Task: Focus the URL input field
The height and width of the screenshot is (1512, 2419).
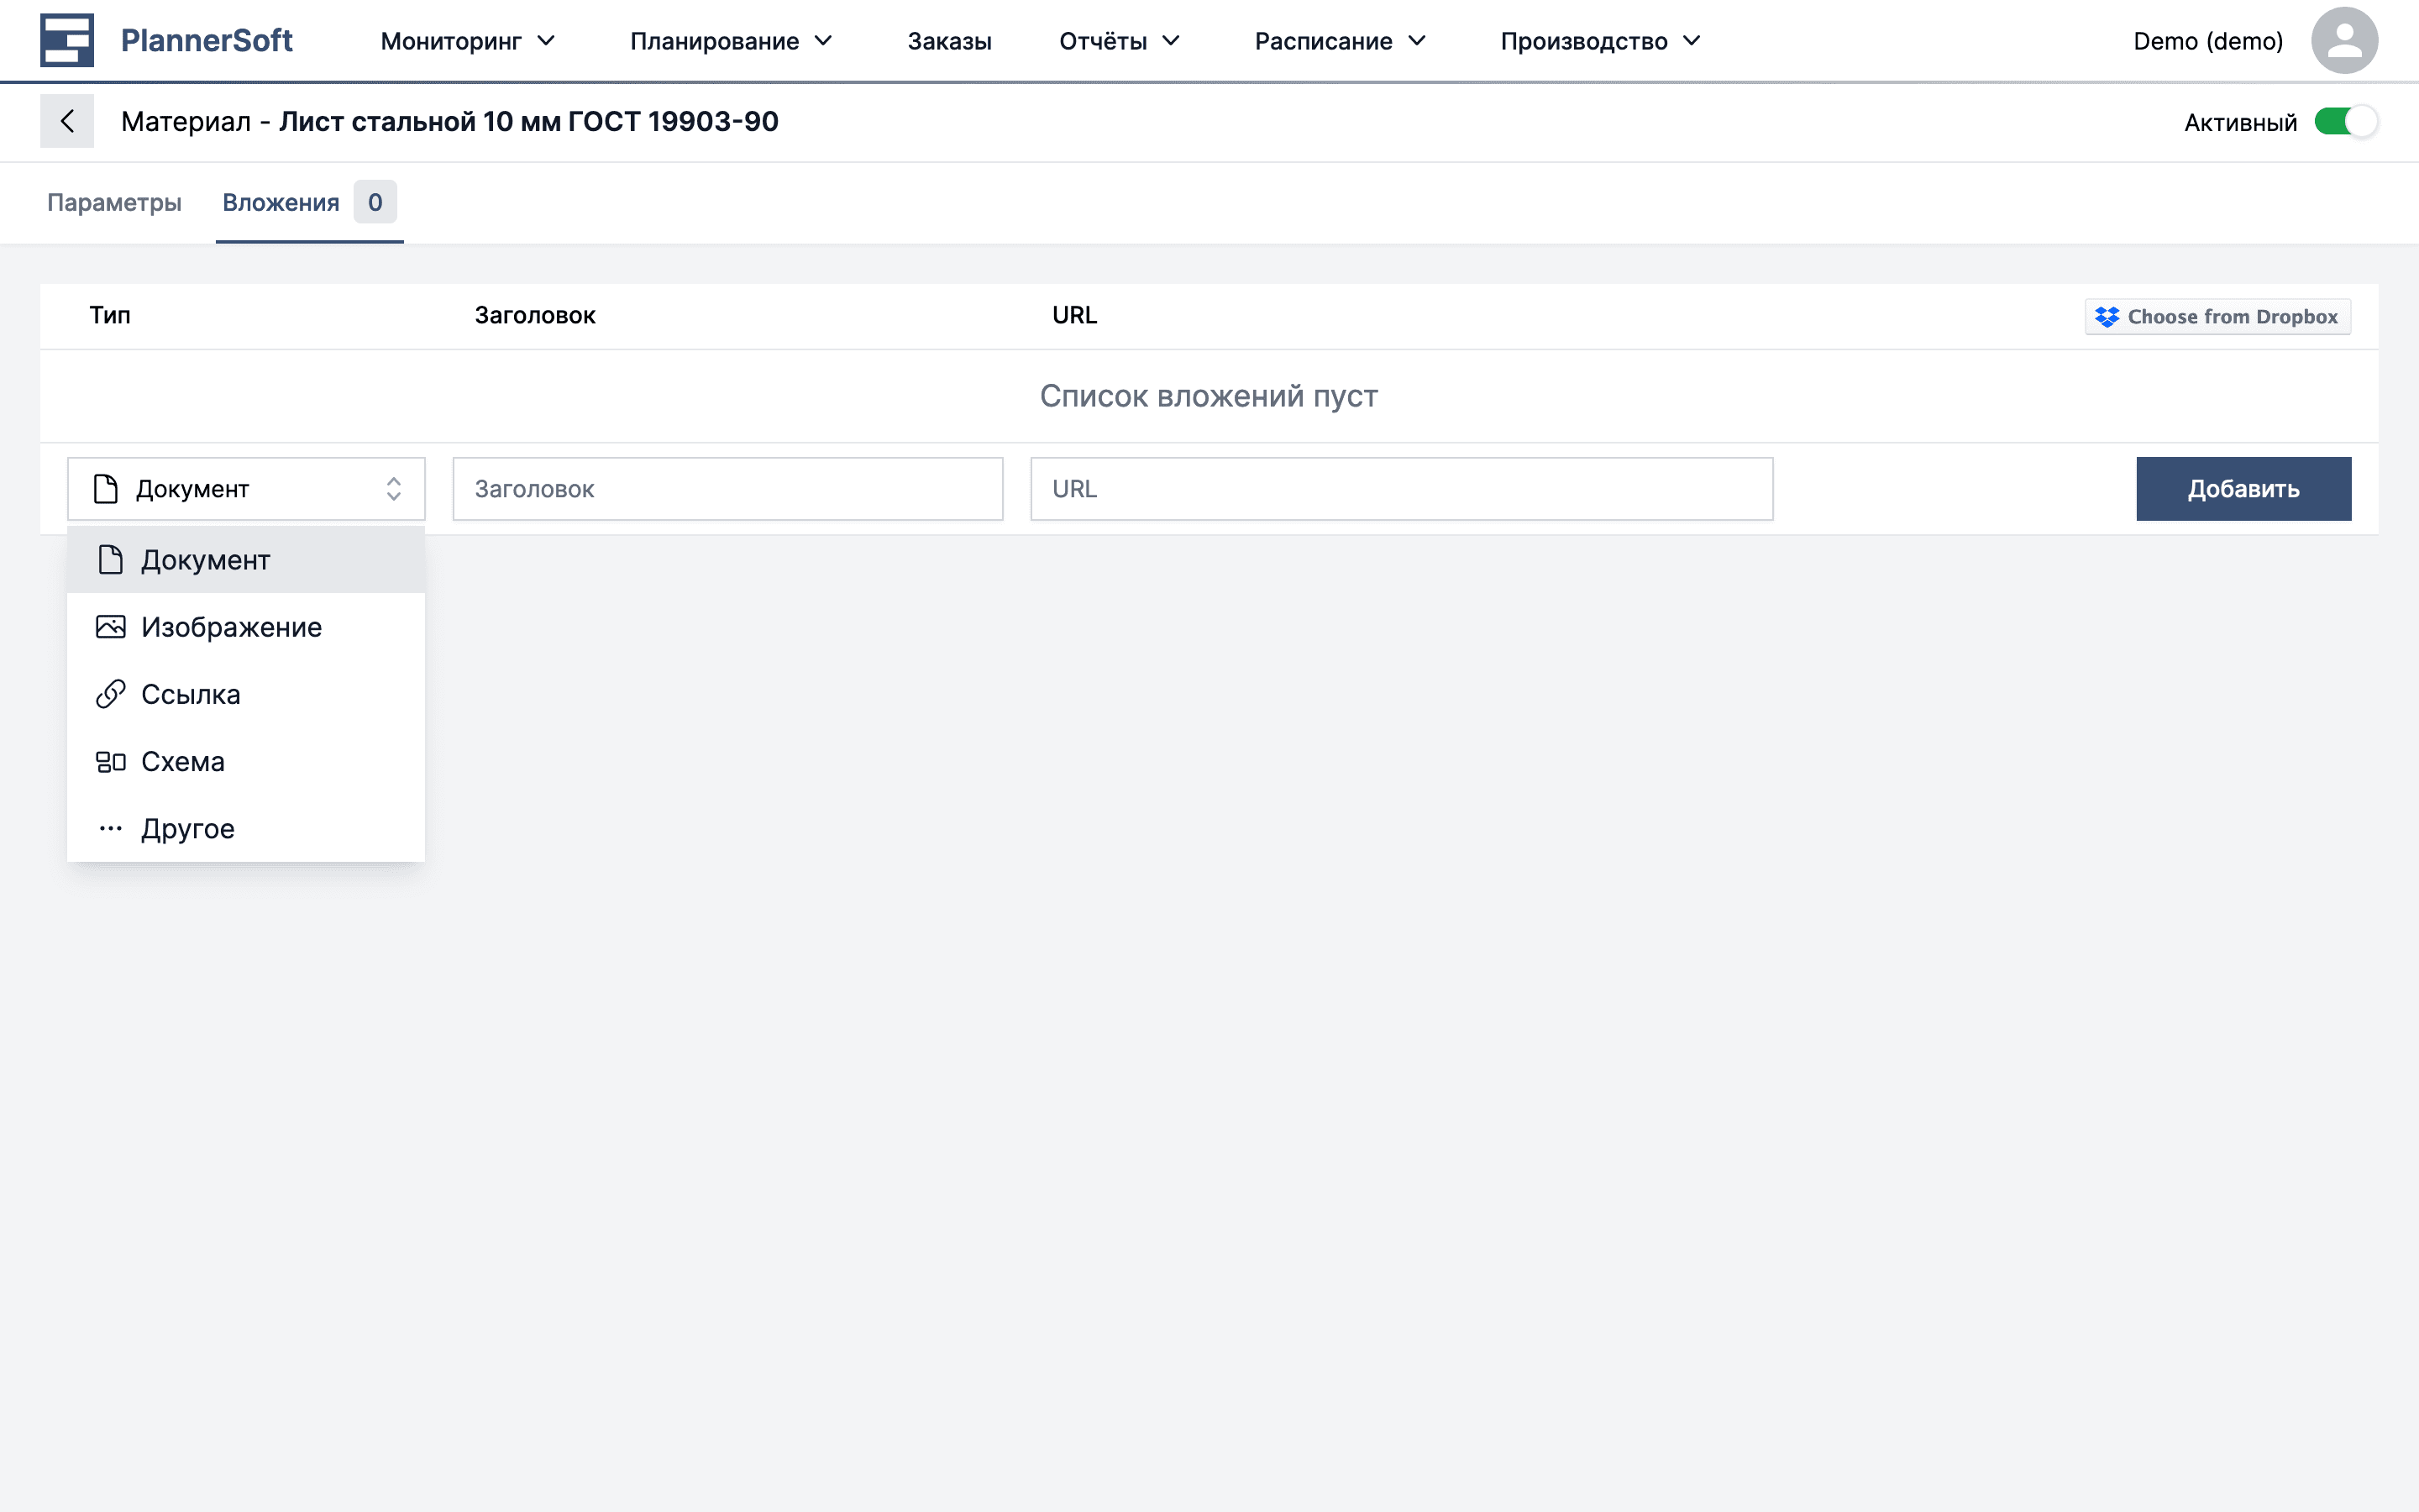Action: [1400, 489]
